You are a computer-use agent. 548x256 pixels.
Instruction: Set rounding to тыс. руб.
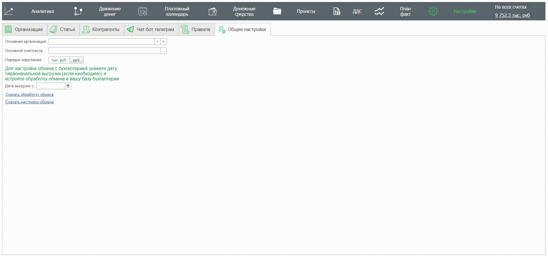pos(59,60)
